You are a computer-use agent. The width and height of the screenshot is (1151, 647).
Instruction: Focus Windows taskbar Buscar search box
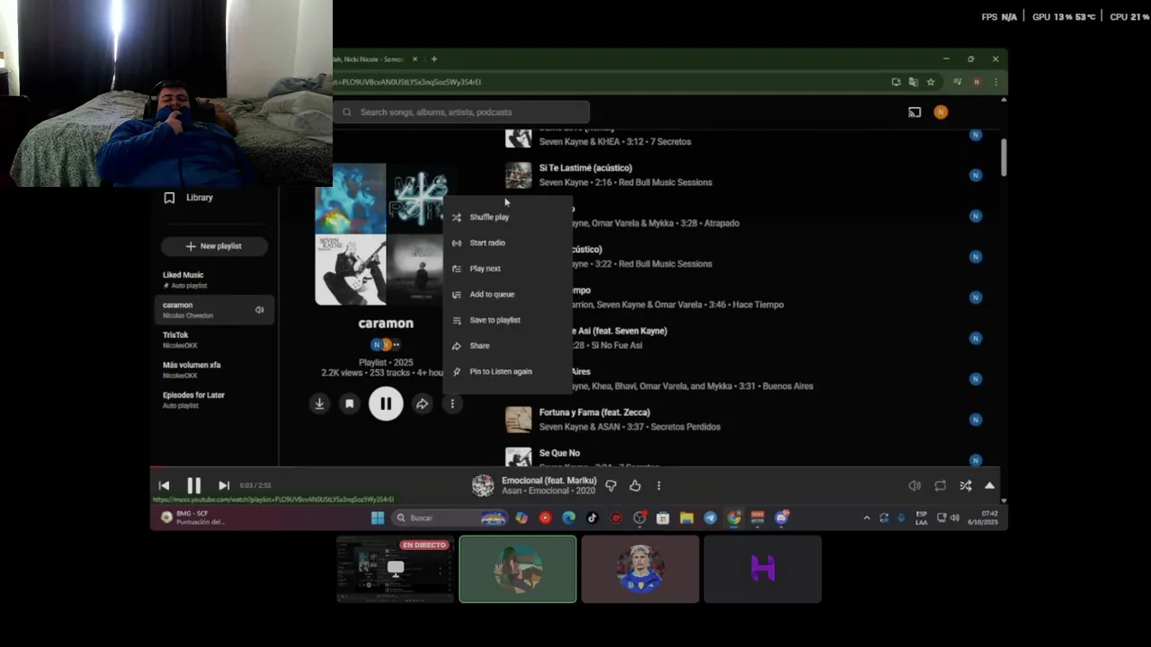(x=449, y=518)
